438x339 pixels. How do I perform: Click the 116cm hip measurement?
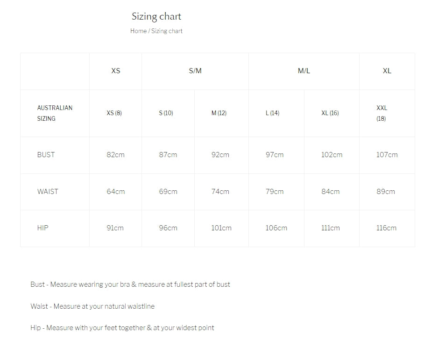point(386,228)
